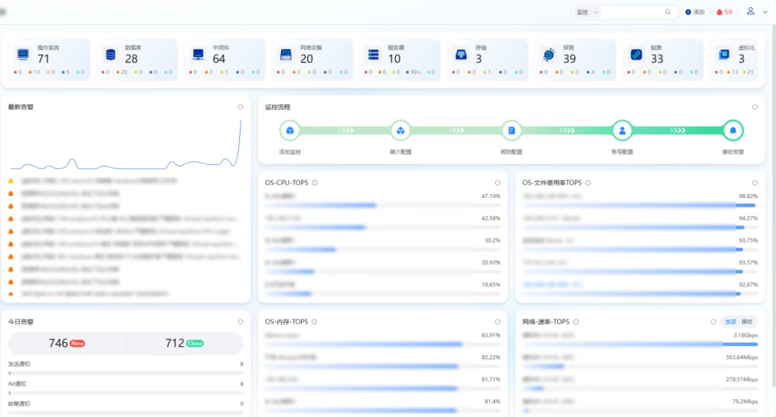The width and height of the screenshot is (776, 417).
Task: Refresh the OS-CPU-TOP5 panel
Action: 497,182
